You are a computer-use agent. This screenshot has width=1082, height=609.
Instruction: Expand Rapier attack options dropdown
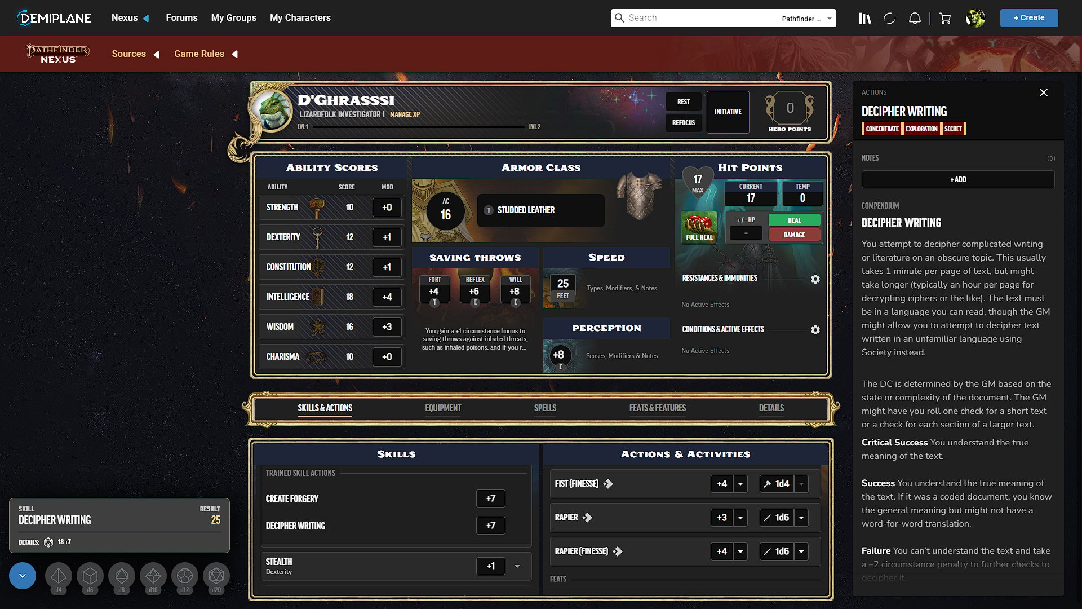(x=740, y=518)
